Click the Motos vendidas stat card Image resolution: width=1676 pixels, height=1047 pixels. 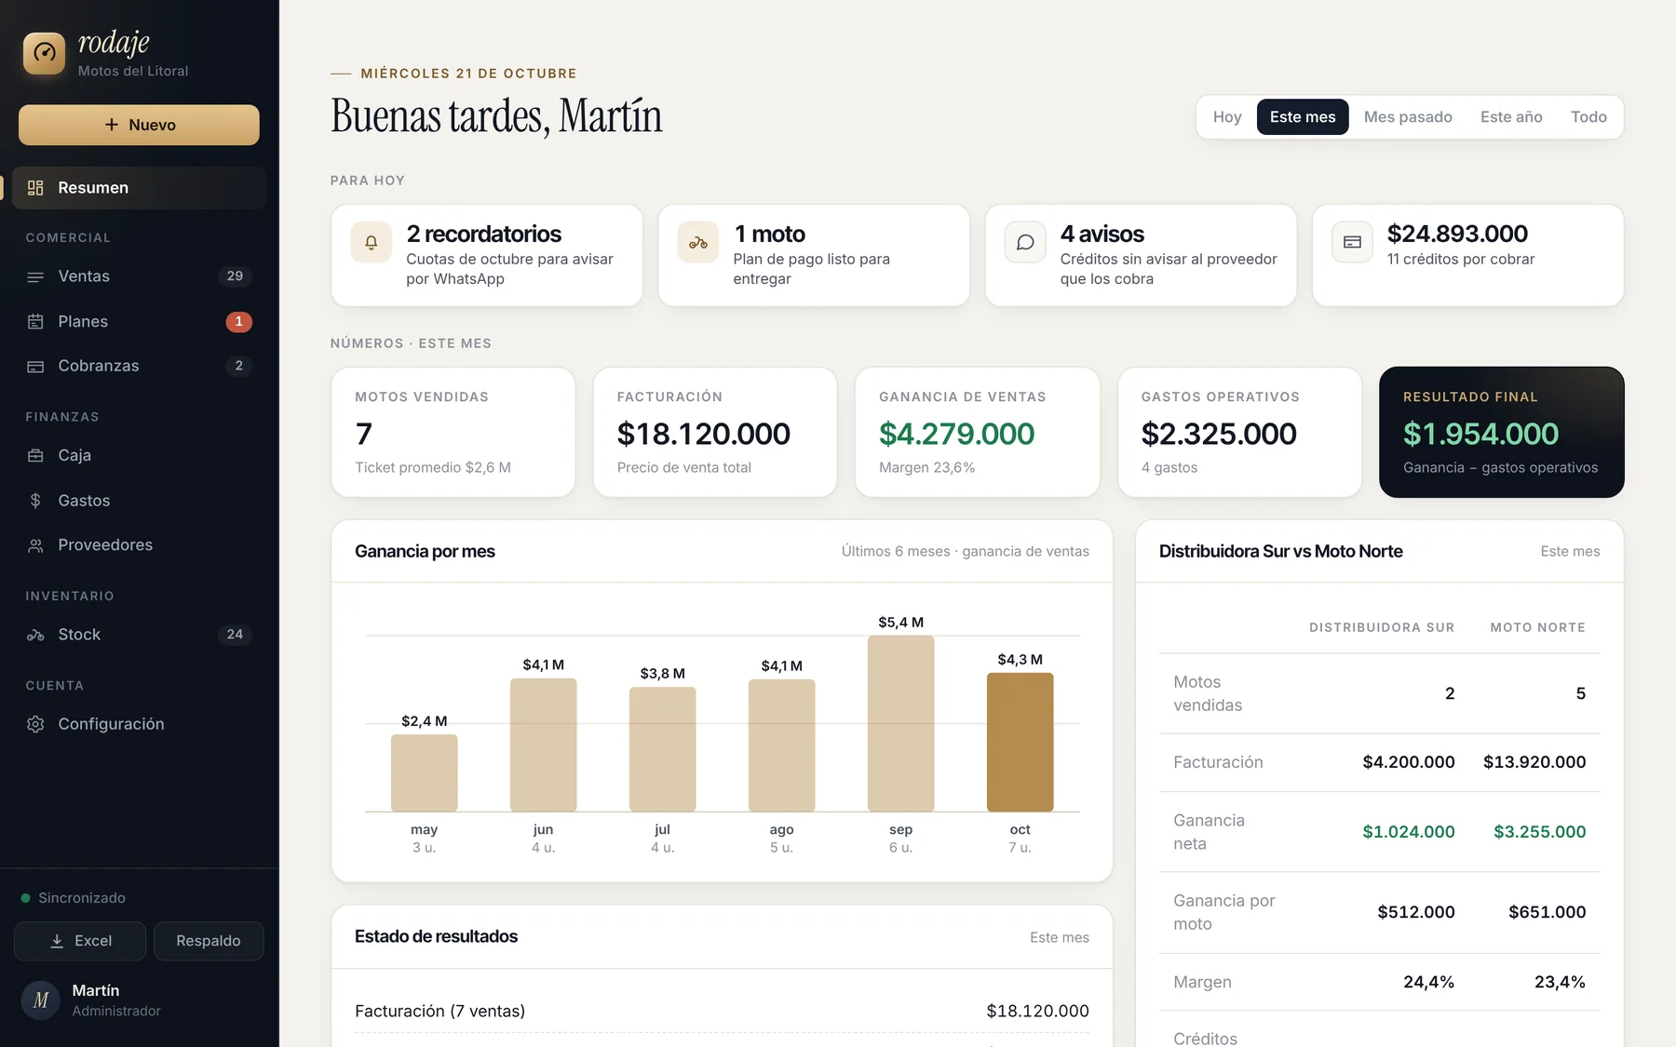point(453,432)
